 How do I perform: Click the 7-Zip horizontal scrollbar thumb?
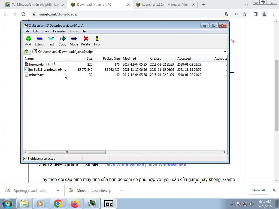67,152
